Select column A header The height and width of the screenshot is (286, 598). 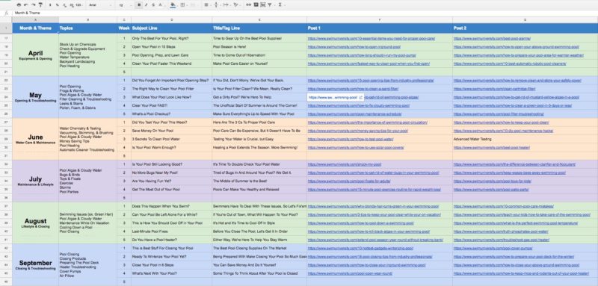[35, 19]
